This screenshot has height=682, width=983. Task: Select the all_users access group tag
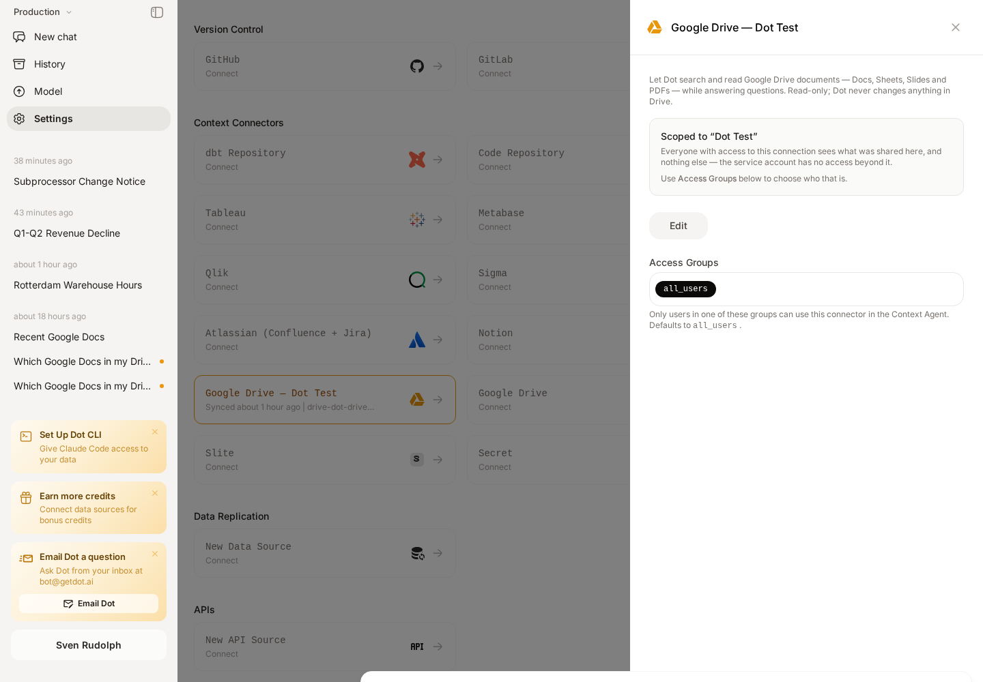tap(685, 289)
